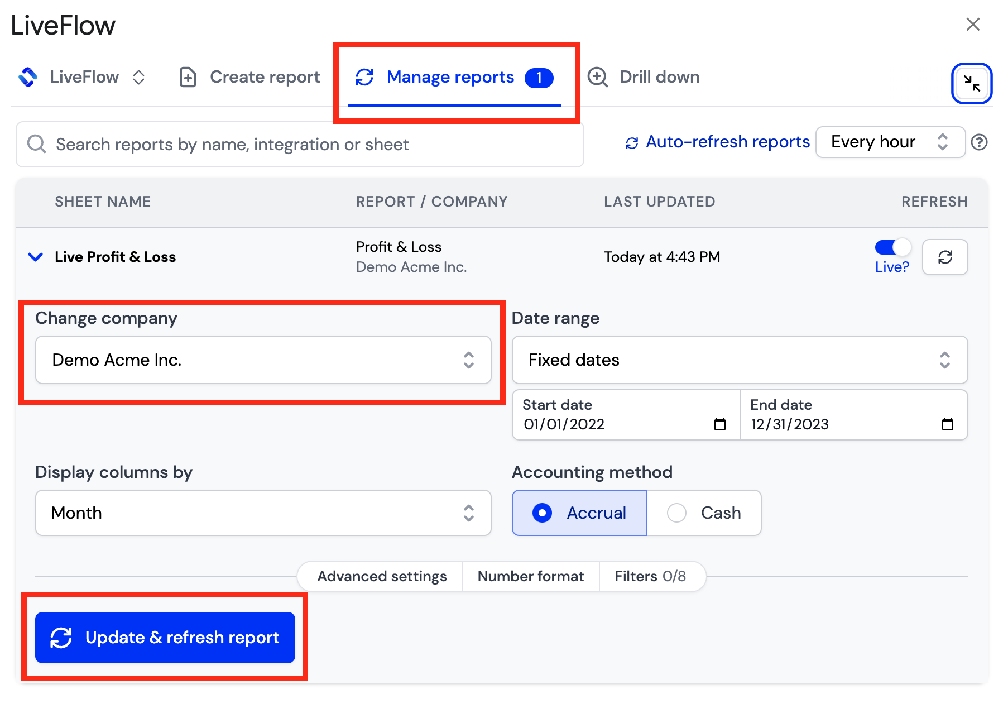Click Demo Acme Inc. under Profit & Loss
The width and height of the screenshot is (1008, 718).
[x=411, y=267]
